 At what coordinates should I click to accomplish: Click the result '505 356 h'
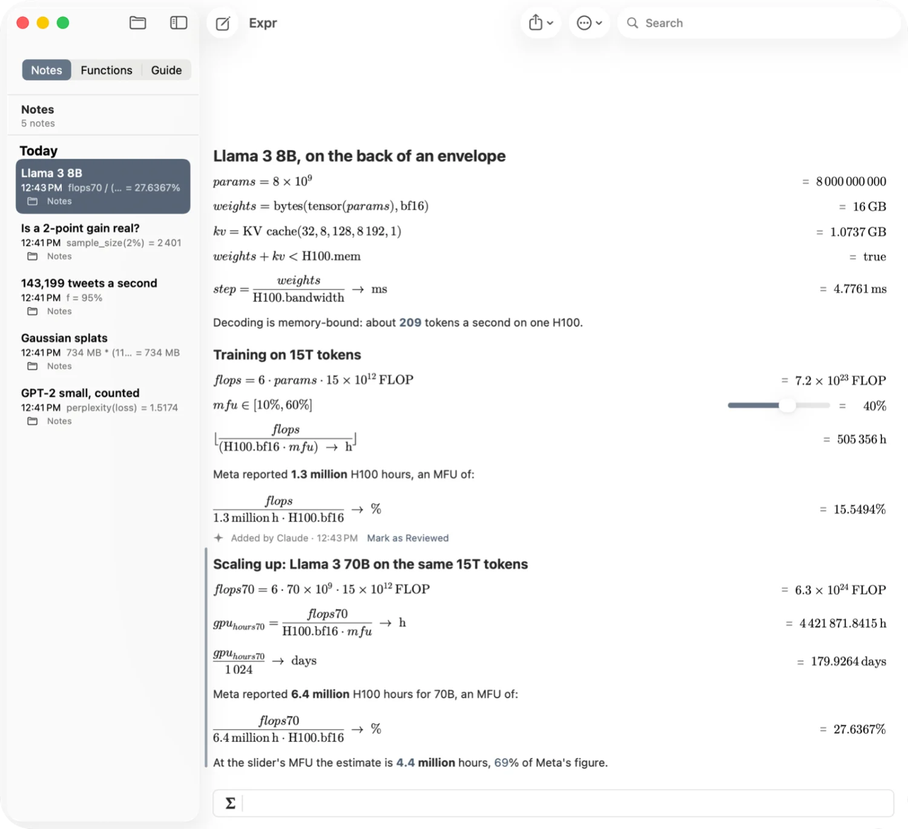click(x=861, y=439)
